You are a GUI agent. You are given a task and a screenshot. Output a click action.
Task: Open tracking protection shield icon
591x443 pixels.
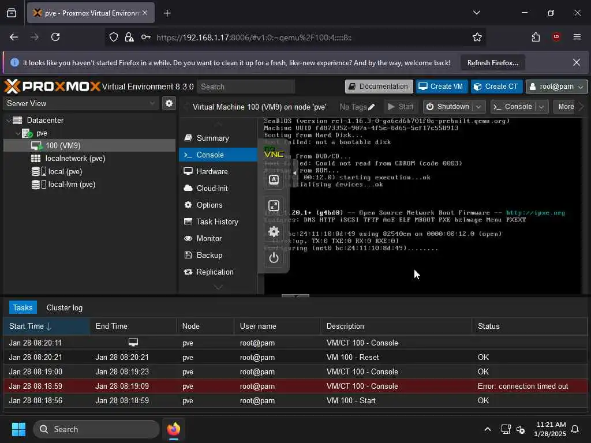click(x=114, y=37)
